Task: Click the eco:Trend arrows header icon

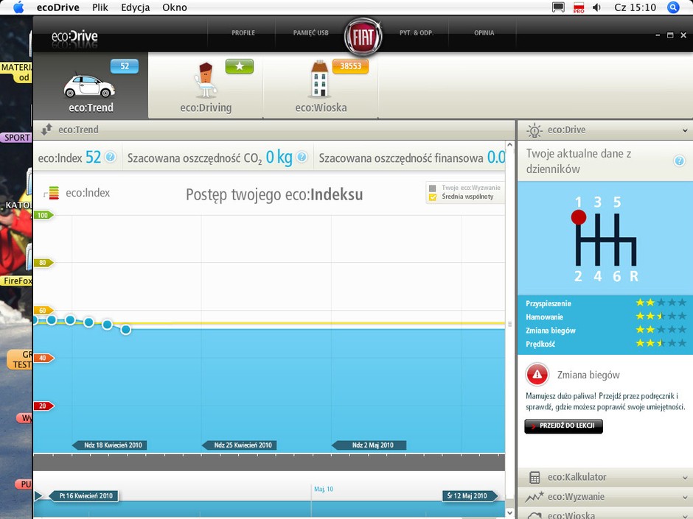Action: coord(46,130)
